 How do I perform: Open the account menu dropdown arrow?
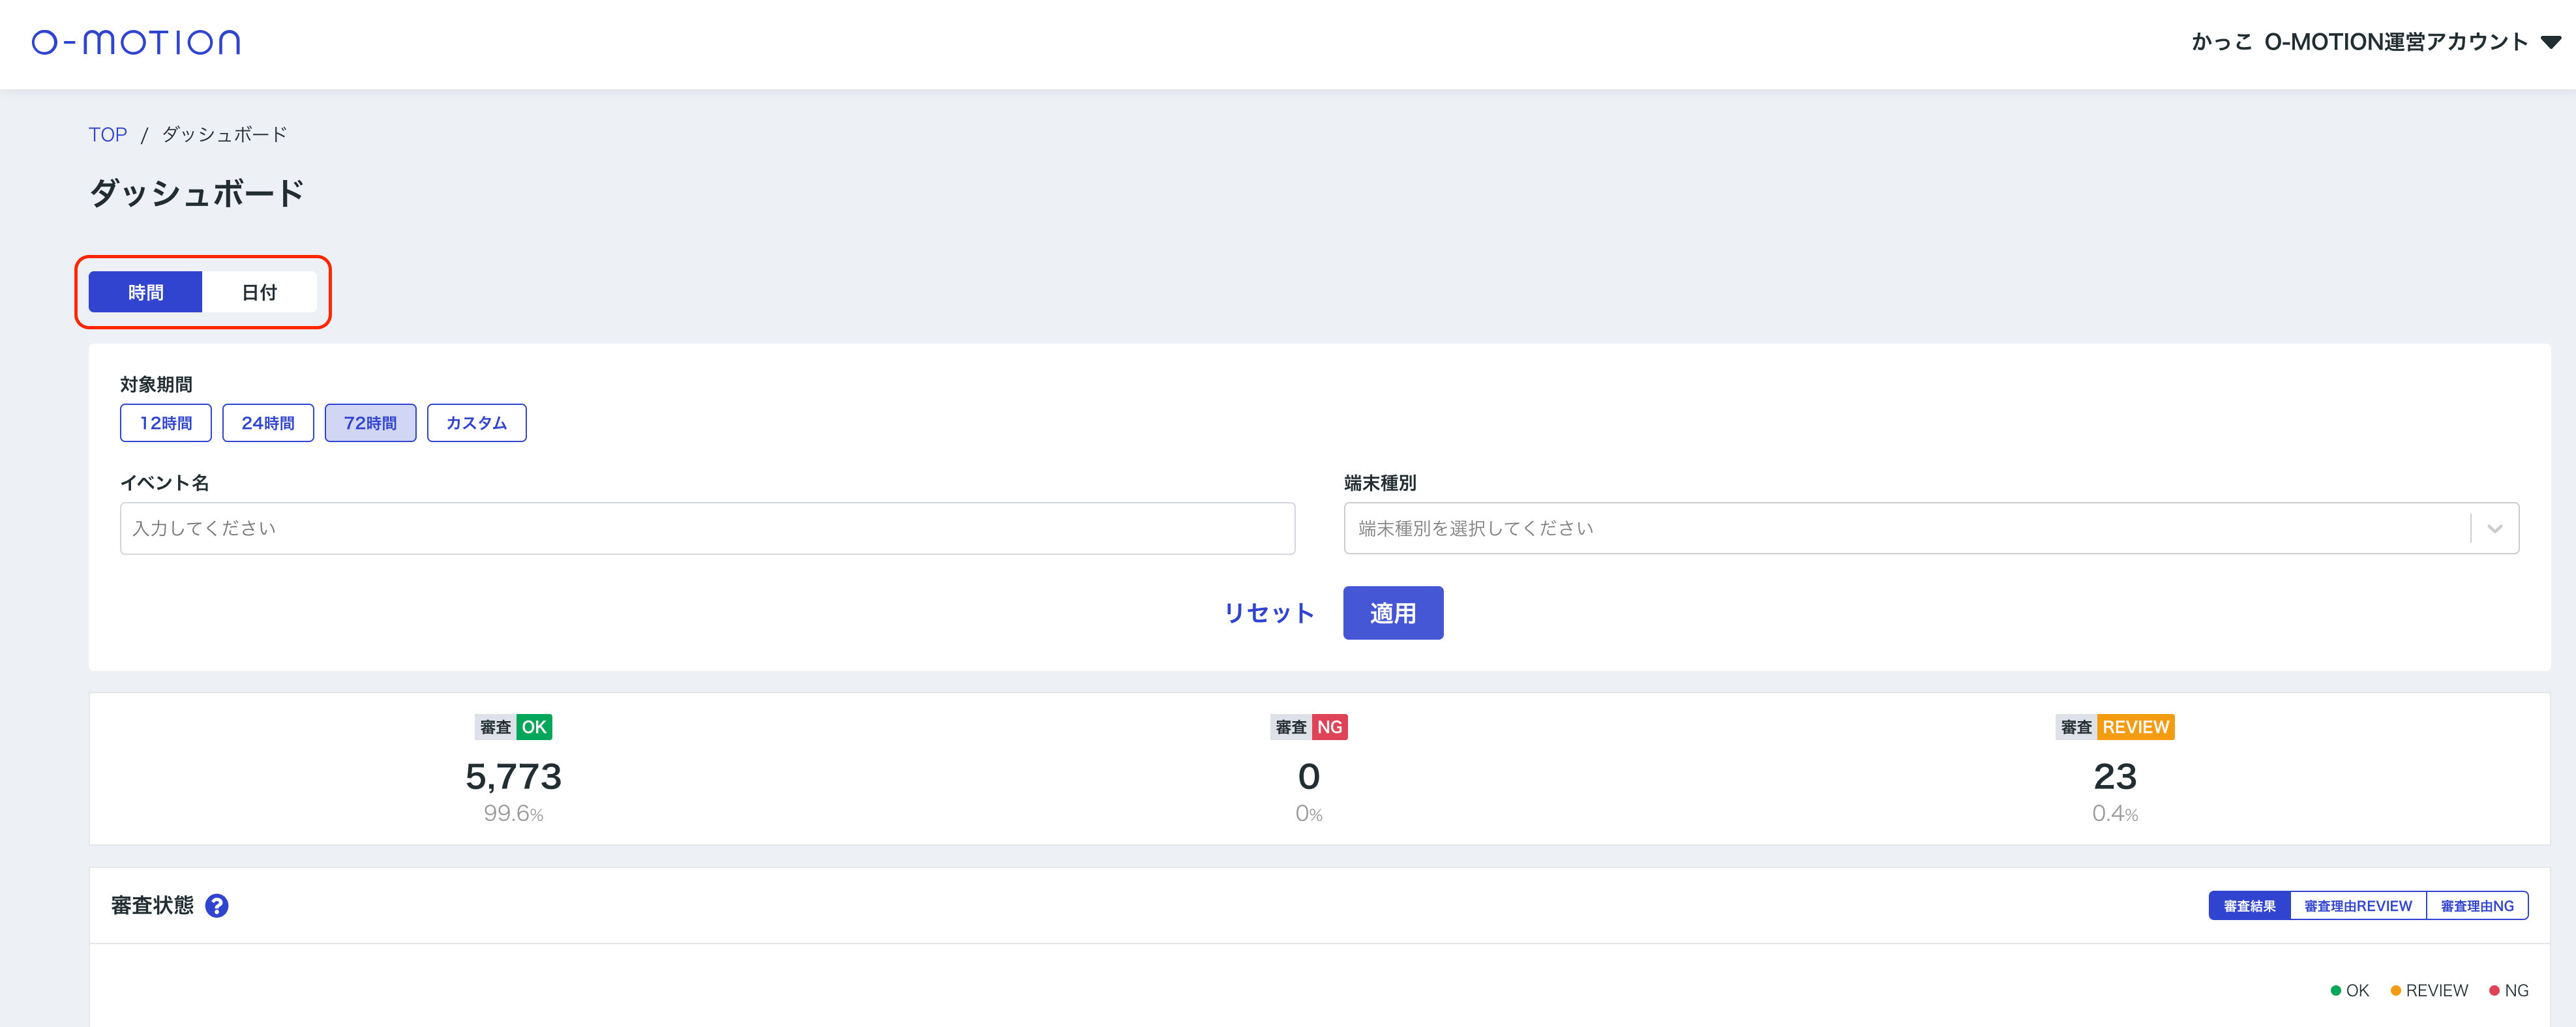coord(2551,42)
